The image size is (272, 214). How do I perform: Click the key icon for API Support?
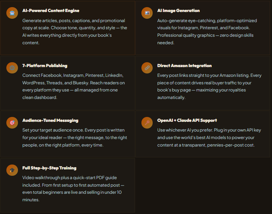click(147, 123)
